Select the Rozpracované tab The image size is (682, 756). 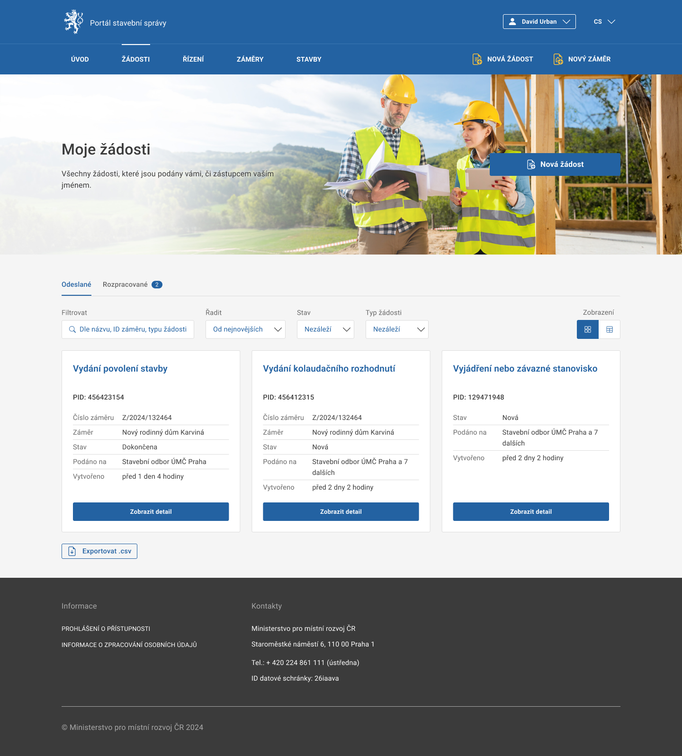tap(125, 285)
